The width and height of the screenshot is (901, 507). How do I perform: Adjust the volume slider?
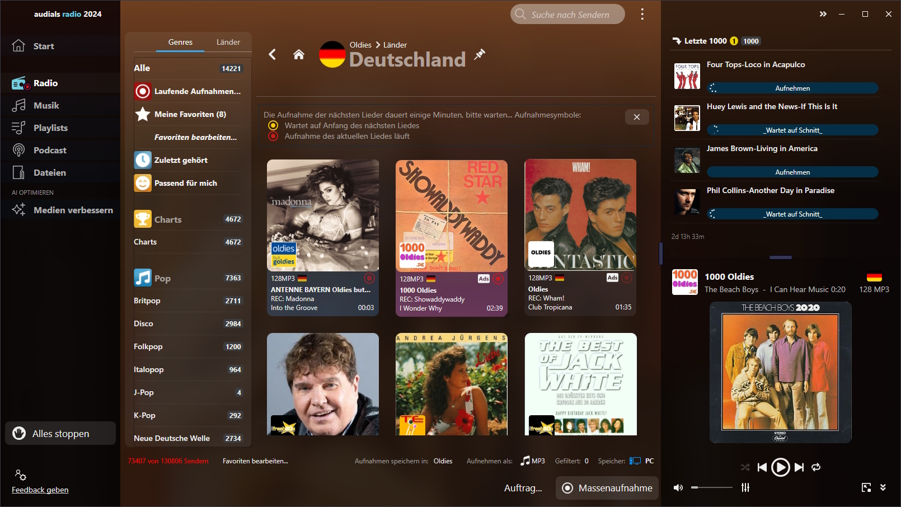click(712, 487)
